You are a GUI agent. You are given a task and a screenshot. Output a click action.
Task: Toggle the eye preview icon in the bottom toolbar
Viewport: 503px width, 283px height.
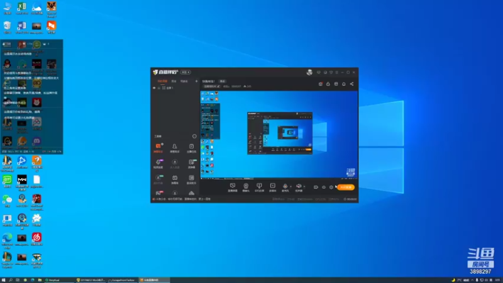point(324,187)
